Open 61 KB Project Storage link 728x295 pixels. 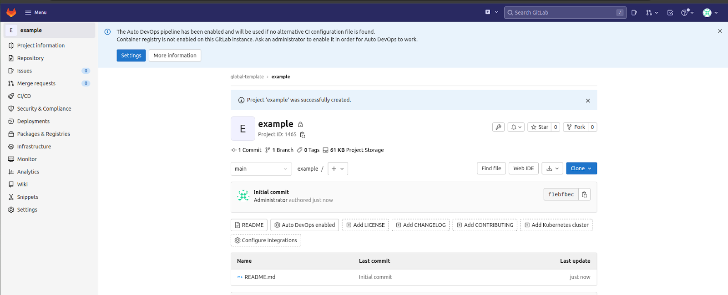(353, 150)
